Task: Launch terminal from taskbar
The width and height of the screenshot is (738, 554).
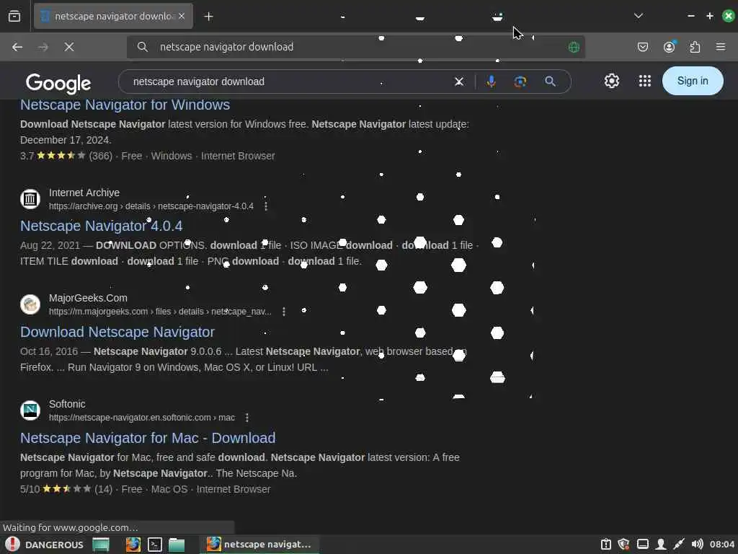Action: pyautogui.click(x=155, y=545)
